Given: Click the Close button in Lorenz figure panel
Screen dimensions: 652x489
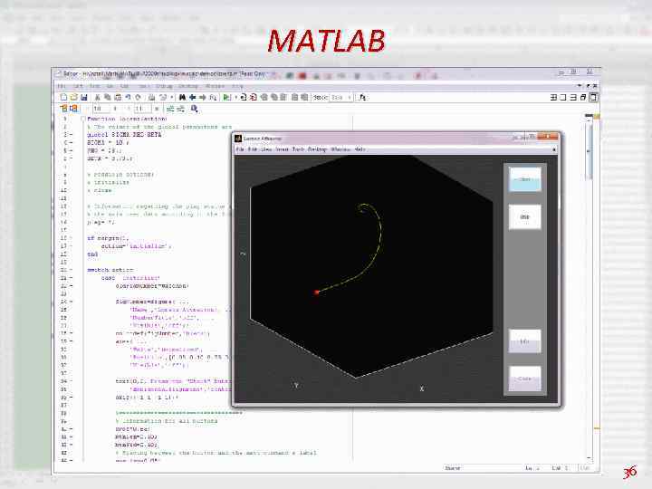Looking at the screenshot, I should [x=524, y=379].
